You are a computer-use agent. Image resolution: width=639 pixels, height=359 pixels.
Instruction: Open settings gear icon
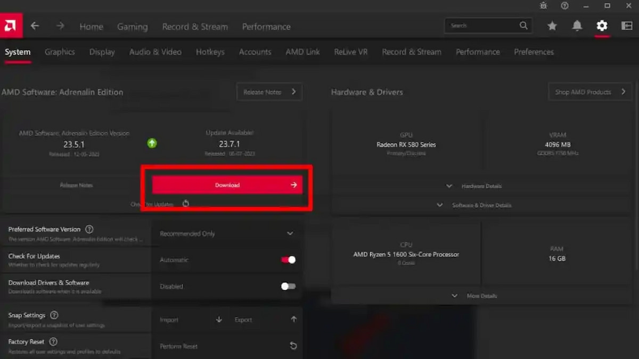(x=602, y=26)
